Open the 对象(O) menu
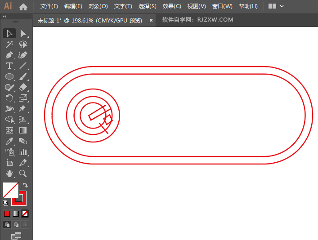This screenshot has width=318, height=240. (x=98, y=6)
